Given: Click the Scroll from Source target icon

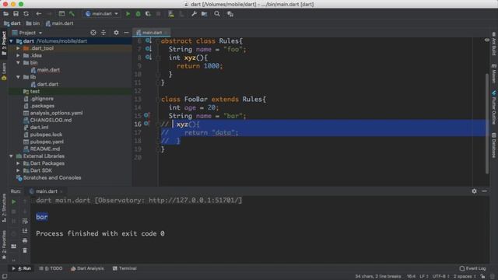Looking at the screenshot, I should [x=93, y=33].
